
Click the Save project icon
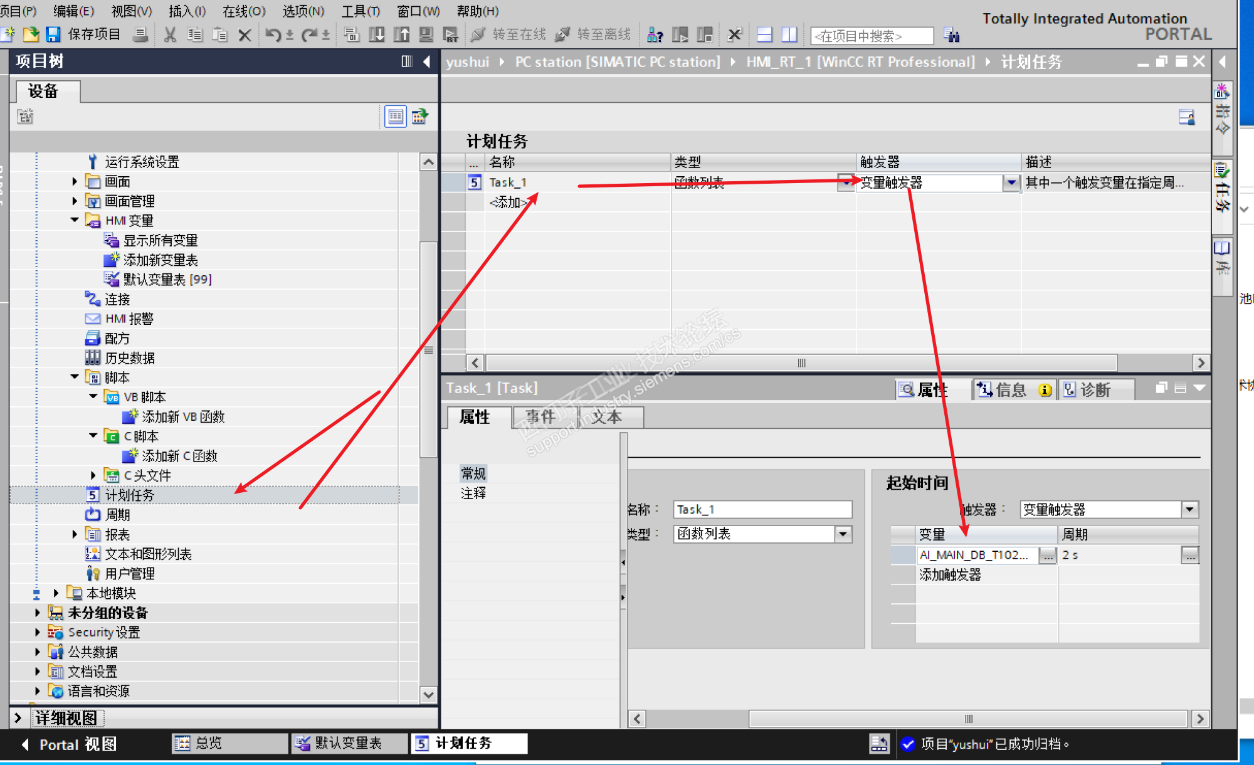click(x=53, y=34)
